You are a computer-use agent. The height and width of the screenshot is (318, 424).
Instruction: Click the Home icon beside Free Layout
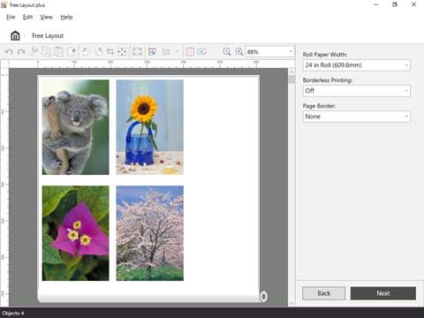click(x=15, y=35)
